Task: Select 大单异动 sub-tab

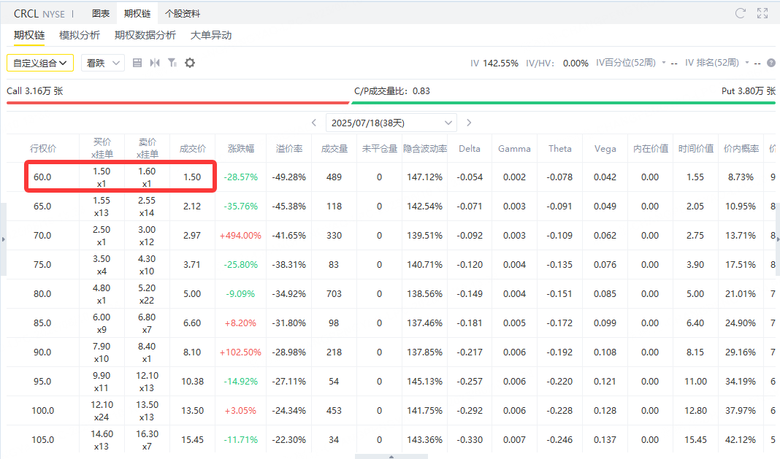Action: click(211, 35)
